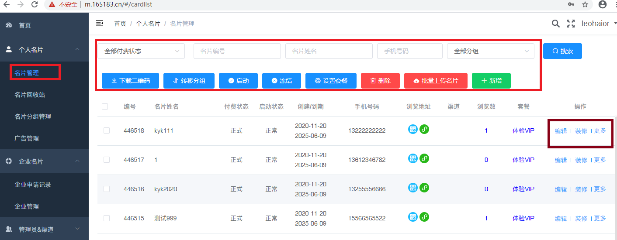Click the green 新增 button
Screen dimensions: 617x240
[491, 81]
